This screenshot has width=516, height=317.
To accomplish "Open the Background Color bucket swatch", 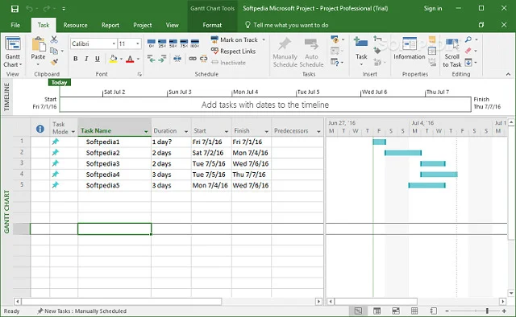I will point(113,59).
